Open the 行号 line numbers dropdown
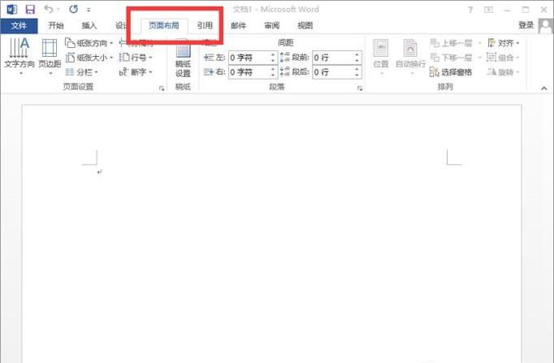 pos(136,58)
